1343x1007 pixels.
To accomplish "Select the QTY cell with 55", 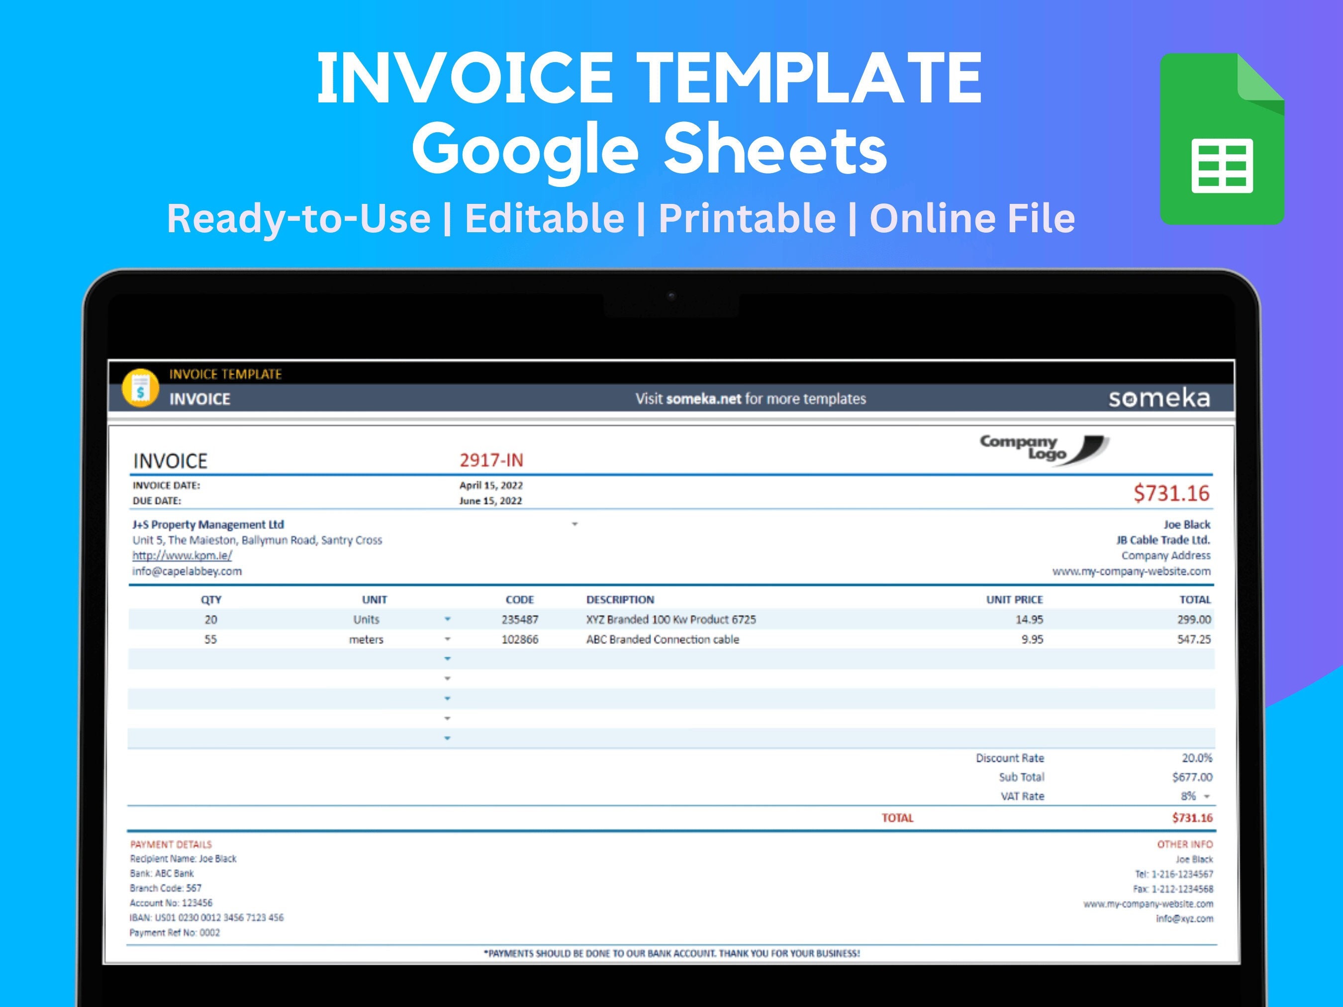I will (x=211, y=639).
